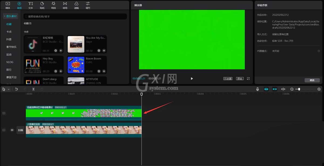Toggle the clip linkage option

(275, 89)
